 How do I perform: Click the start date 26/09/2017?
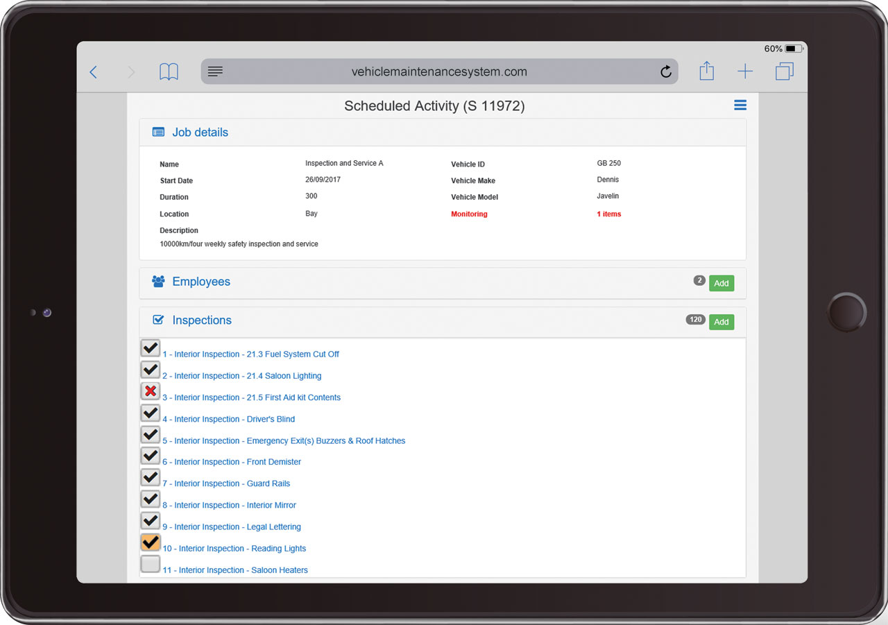coord(323,180)
